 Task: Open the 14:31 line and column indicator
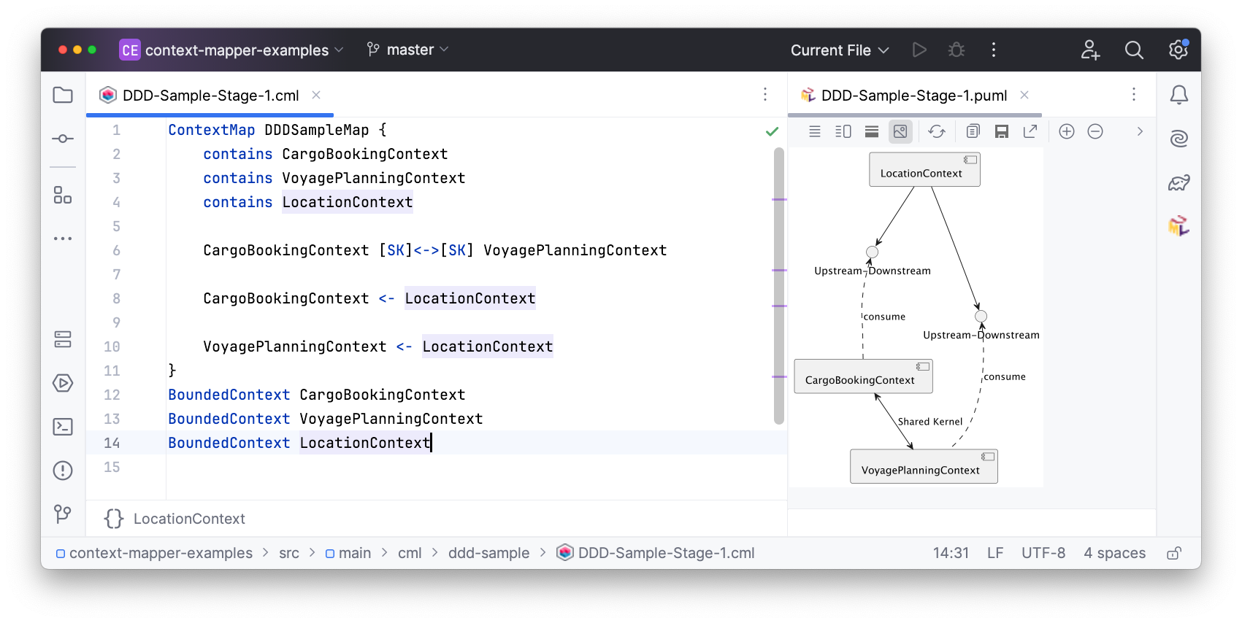click(951, 553)
